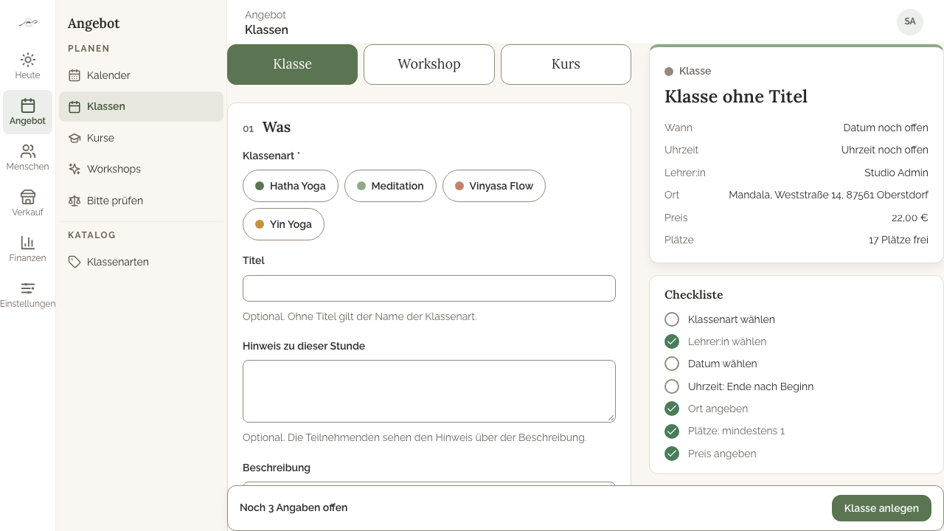Click the 'Noch 3 Angaben offen' text
Viewport: 944px width, 531px height.
click(x=294, y=507)
